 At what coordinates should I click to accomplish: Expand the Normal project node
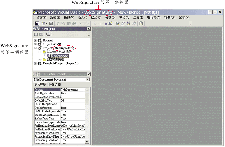coord(35,40)
